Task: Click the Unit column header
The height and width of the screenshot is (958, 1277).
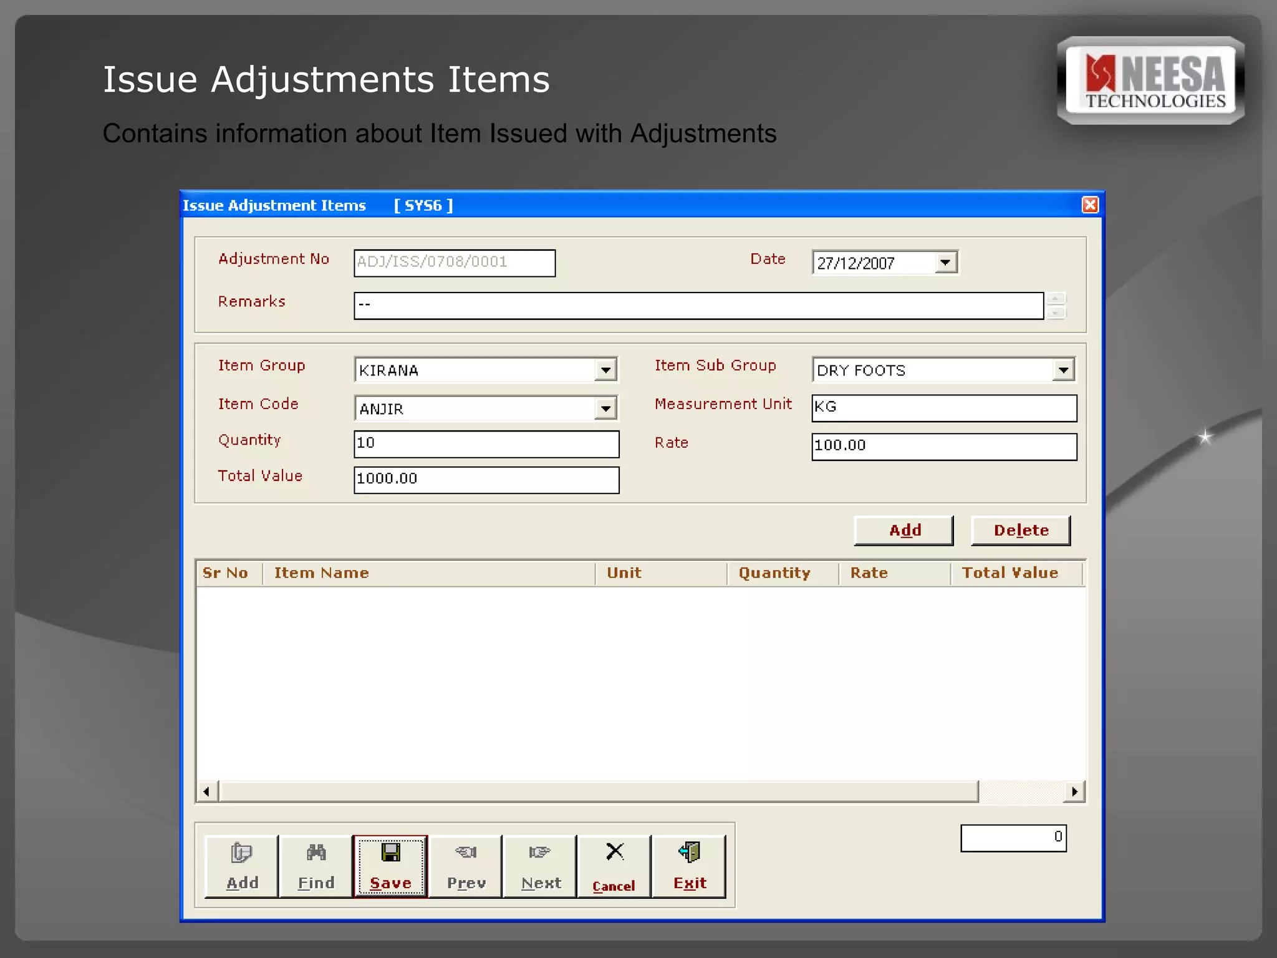Action: [x=662, y=573]
